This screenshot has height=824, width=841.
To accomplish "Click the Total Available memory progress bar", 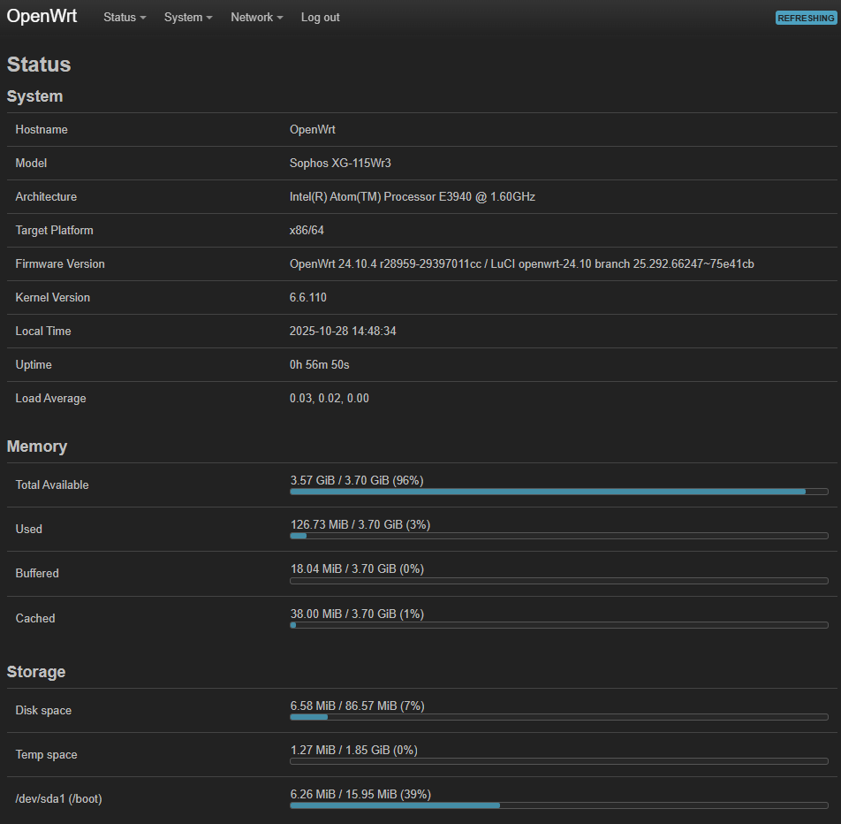I will [x=558, y=491].
